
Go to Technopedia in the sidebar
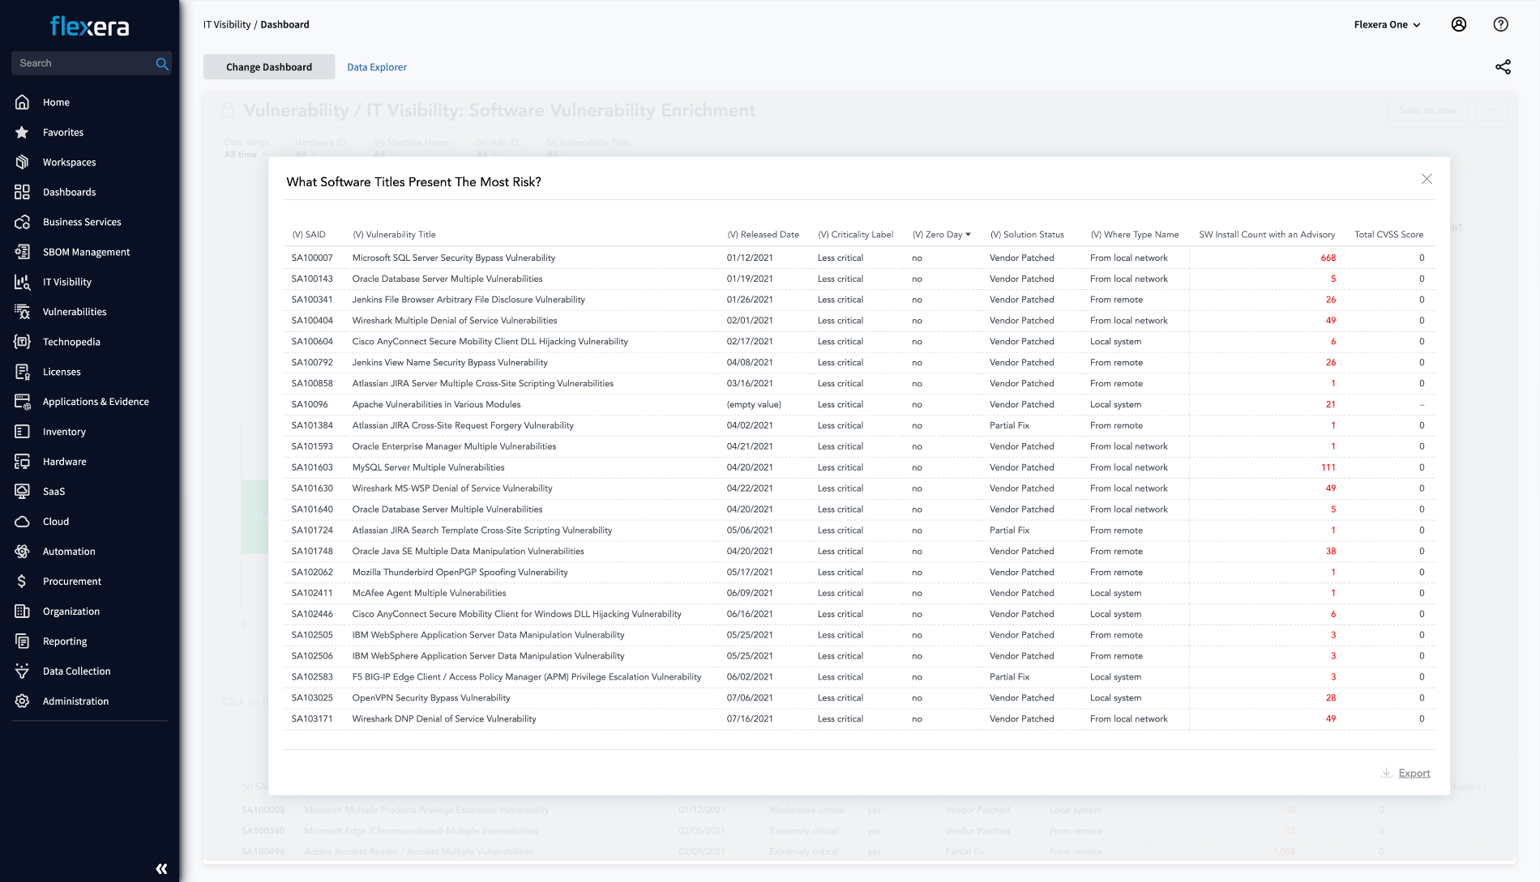pos(71,342)
